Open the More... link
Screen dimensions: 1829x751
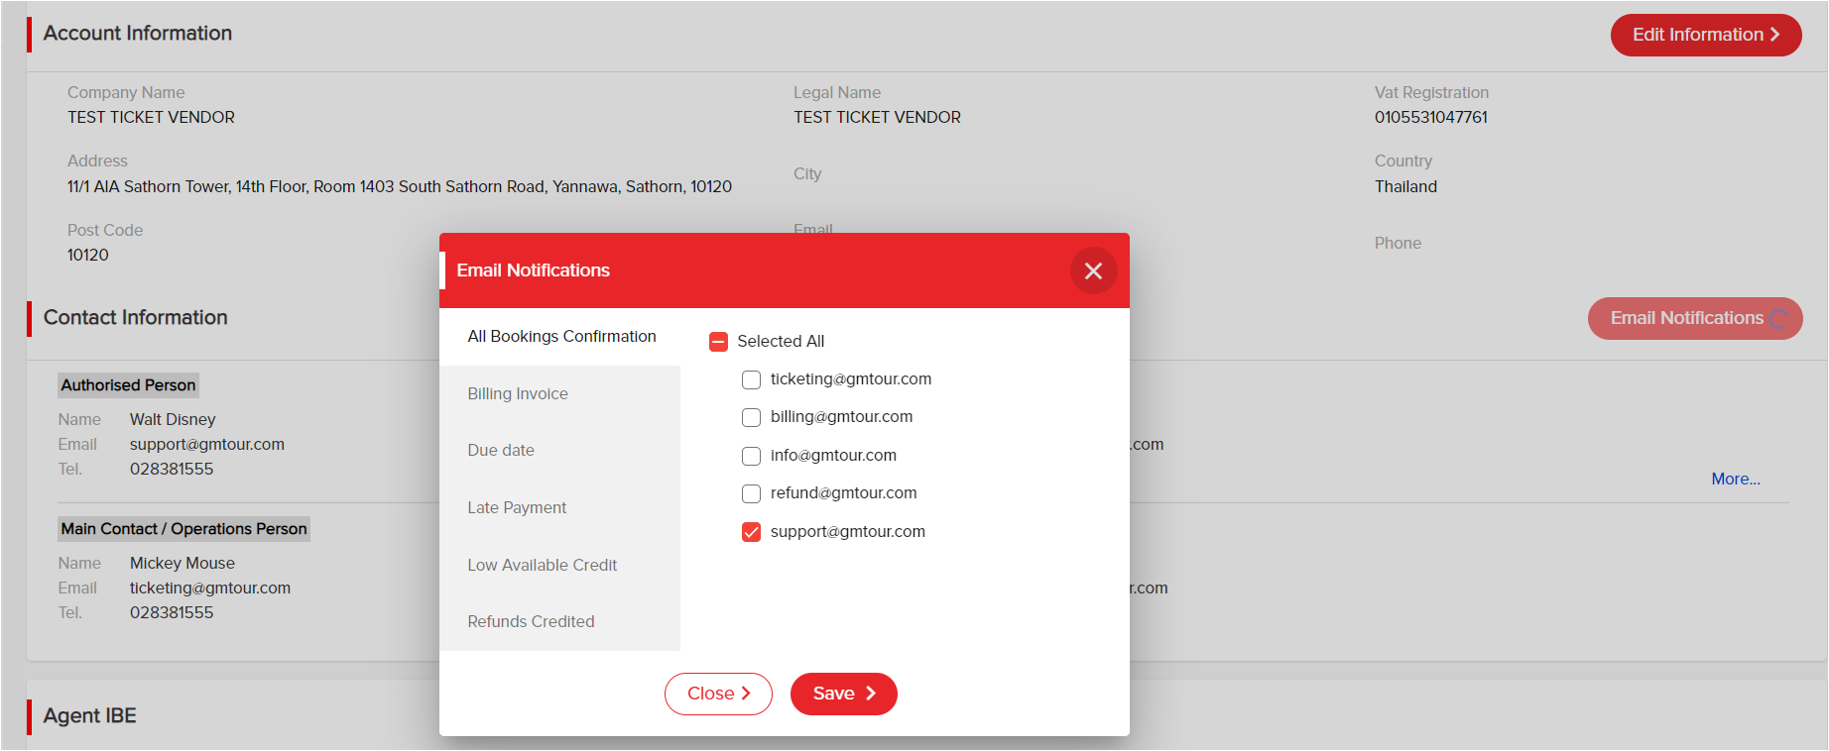click(x=1736, y=479)
